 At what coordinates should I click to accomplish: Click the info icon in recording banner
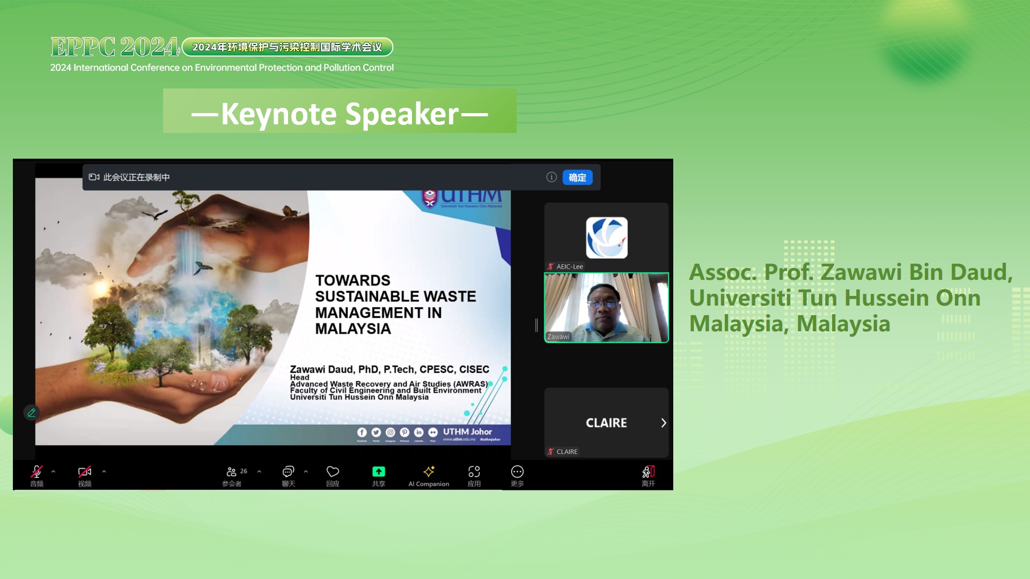pyautogui.click(x=551, y=177)
